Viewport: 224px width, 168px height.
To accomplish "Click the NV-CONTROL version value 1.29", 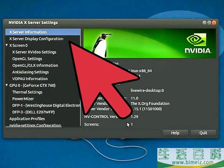I will (x=134, y=117).
